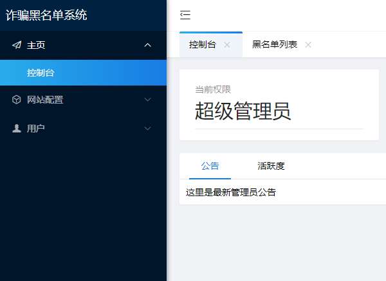This screenshot has height=281, width=386.
Task: Select 控制台 in the sidebar
Action: (83, 73)
